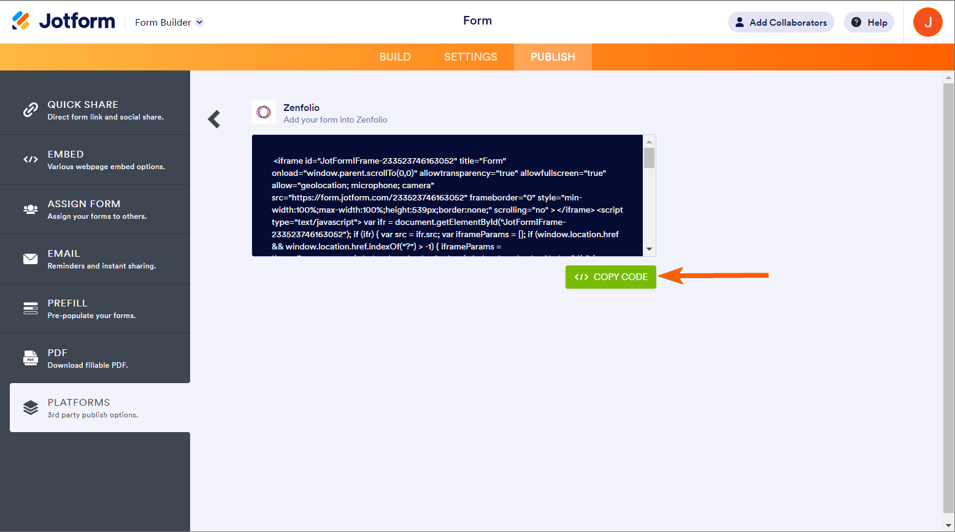Click the PDF document icon
The image size is (955, 532).
(x=31, y=358)
